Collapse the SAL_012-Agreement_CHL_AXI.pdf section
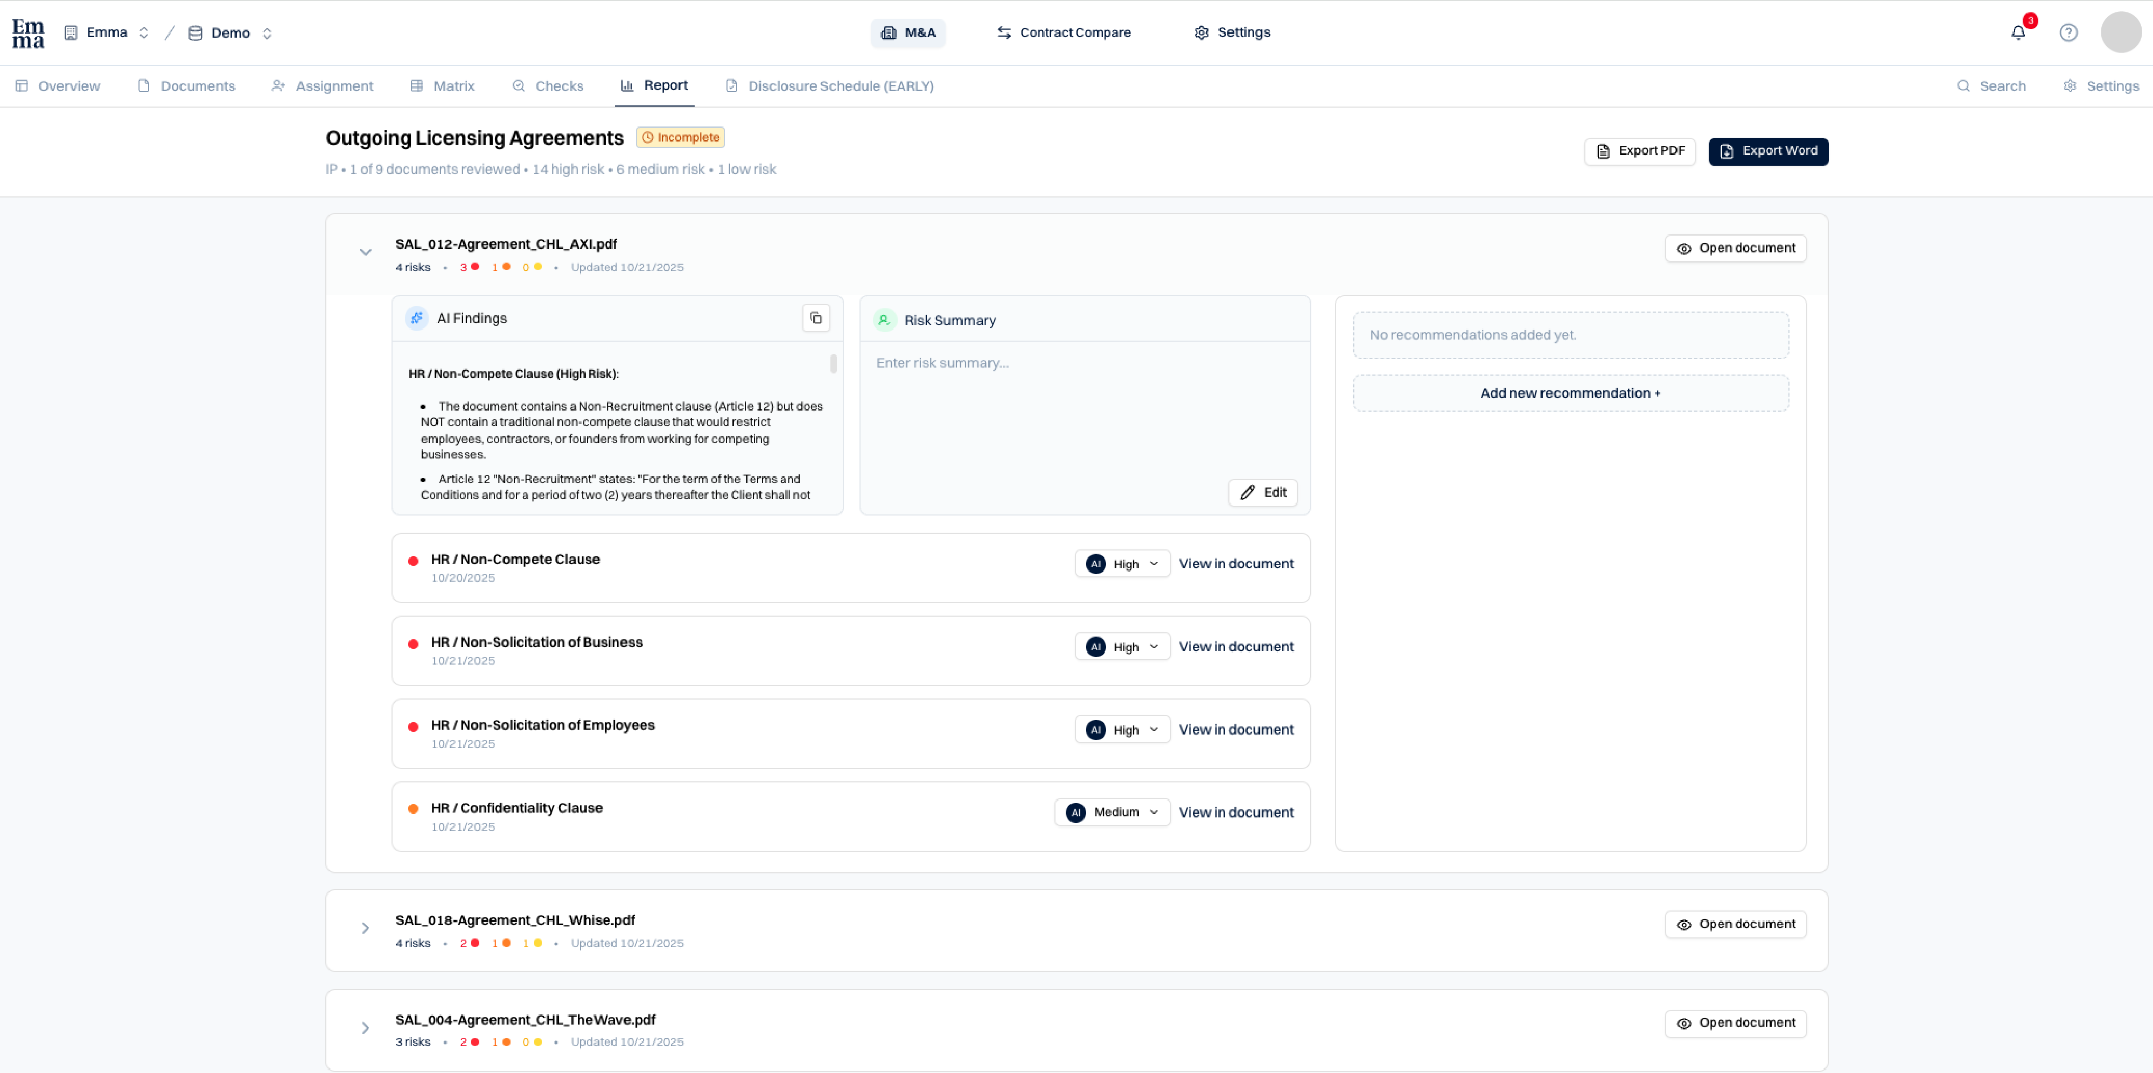The height and width of the screenshot is (1073, 2153). [365, 252]
